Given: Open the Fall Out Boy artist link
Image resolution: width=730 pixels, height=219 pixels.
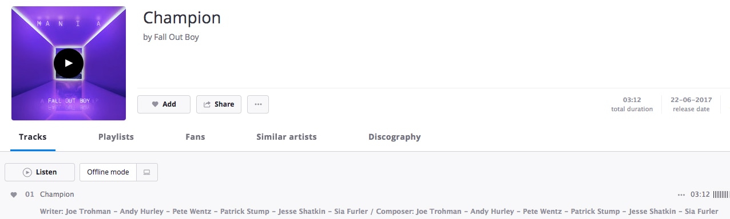Looking at the screenshot, I should click(x=176, y=37).
